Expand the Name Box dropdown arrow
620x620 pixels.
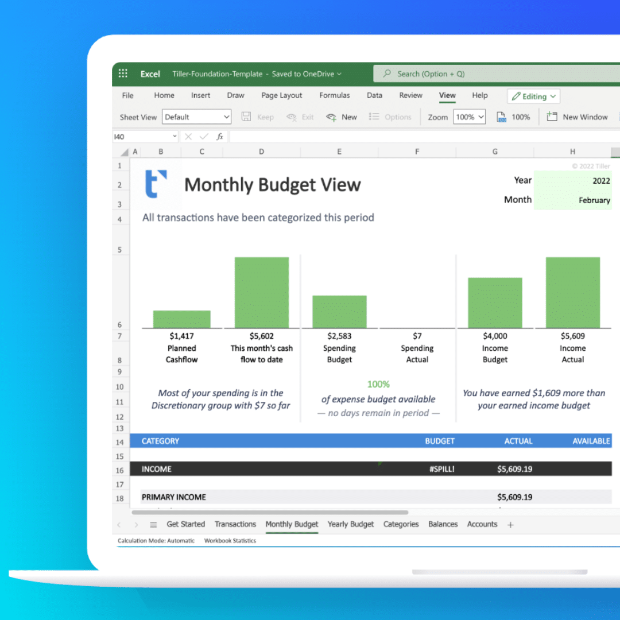pos(175,136)
